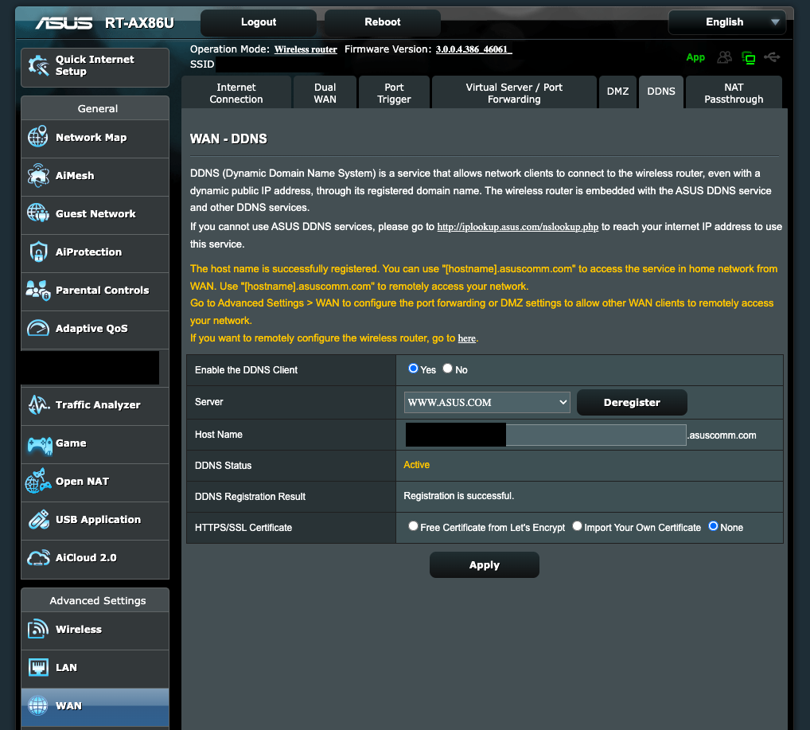Click the Wireless signal icon
Image resolution: width=810 pixels, height=730 pixels.
pyautogui.click(x=38, y=629)
